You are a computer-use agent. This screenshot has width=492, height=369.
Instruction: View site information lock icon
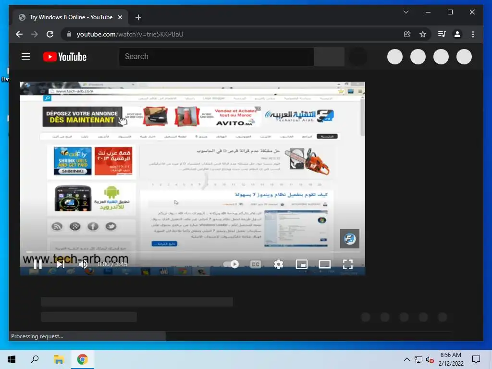(x=69, y=34)
